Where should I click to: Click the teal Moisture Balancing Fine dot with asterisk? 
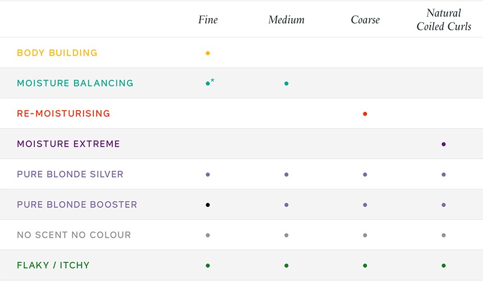pyautogui.click(x=210, y=82)
